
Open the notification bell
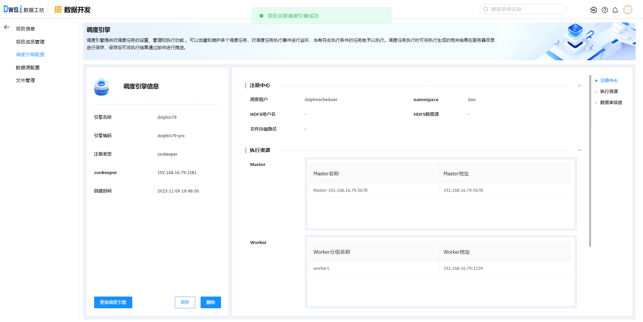pyautogui.click(x=615, y=10)
